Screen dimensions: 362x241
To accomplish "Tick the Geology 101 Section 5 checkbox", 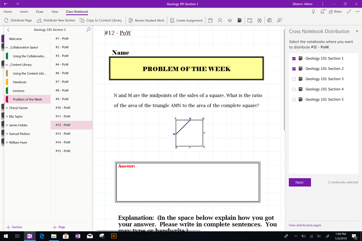I will pos(294,100).
